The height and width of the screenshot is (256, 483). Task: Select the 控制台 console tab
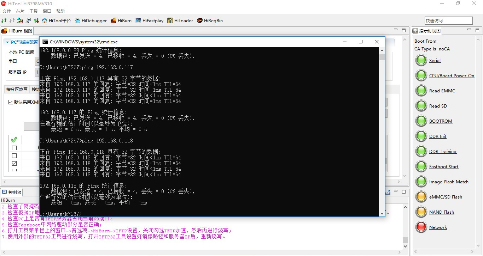pos(12,192)
